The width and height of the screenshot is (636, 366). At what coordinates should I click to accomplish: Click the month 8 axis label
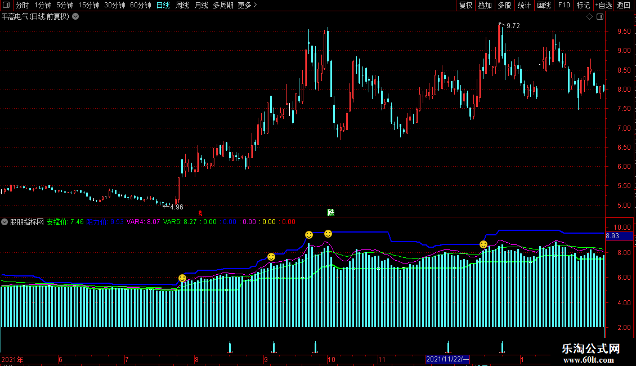197,360
